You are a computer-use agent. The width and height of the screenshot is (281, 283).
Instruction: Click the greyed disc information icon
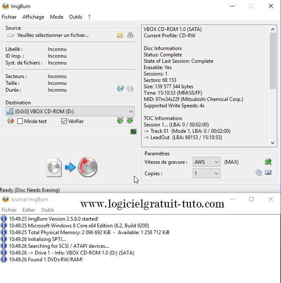(130, 88)
